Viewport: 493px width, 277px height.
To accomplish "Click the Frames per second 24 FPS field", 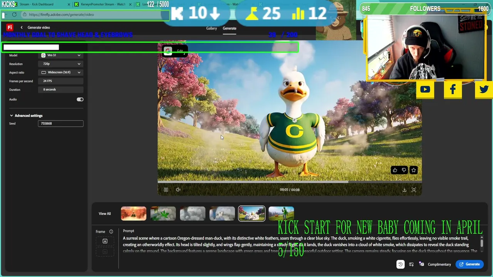I will 61,81.
